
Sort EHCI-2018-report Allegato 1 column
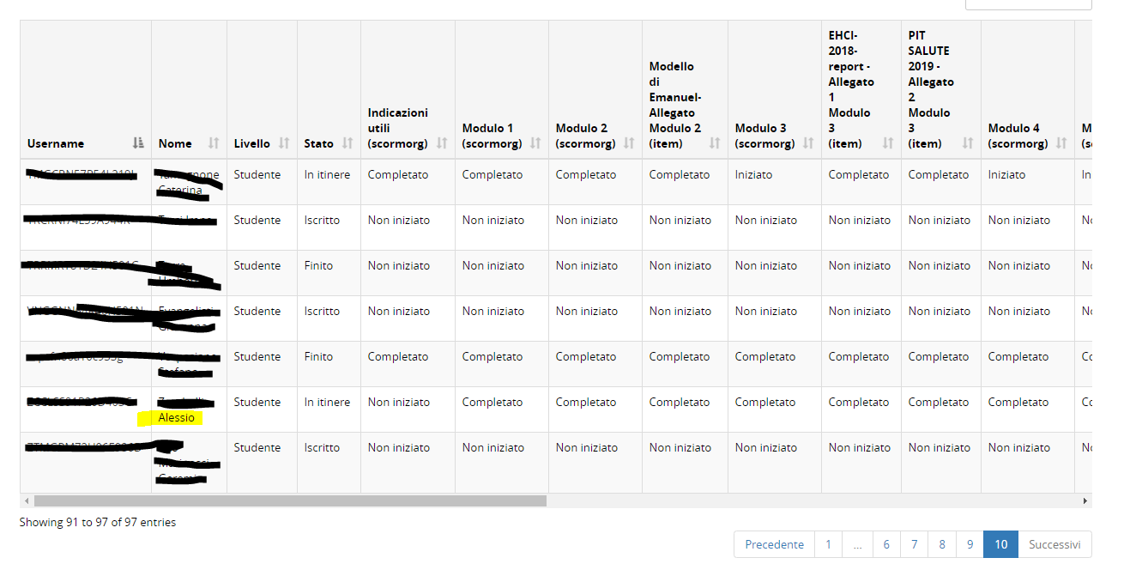tap(888, 143)
